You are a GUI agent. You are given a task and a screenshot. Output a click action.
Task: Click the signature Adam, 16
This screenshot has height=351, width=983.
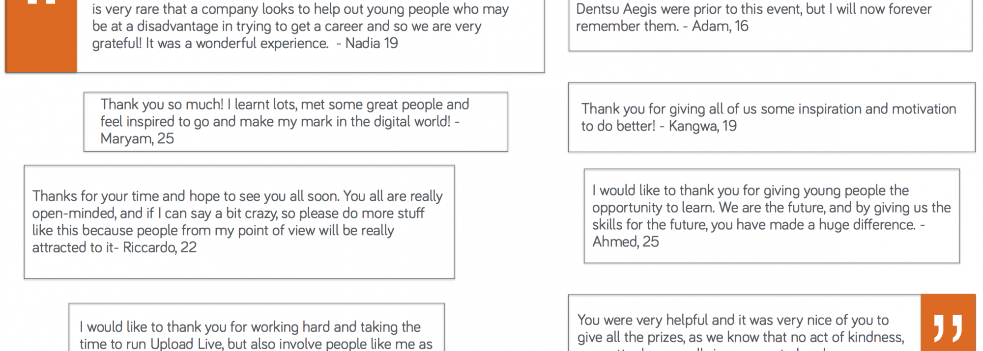(720, 26)
